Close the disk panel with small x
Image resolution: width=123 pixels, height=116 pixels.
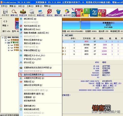click(1, 18)
